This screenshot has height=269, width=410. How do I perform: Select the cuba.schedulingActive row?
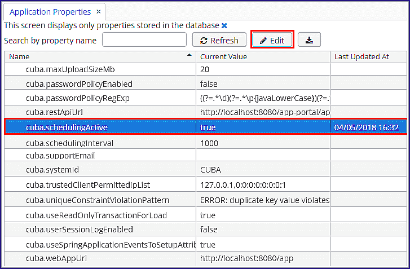205,127
